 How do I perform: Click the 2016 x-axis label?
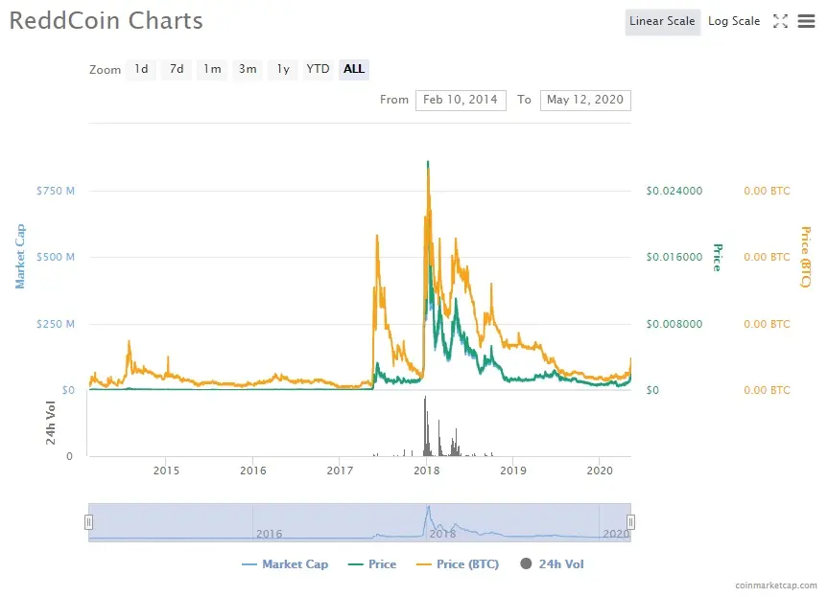(x=253, y=471)
